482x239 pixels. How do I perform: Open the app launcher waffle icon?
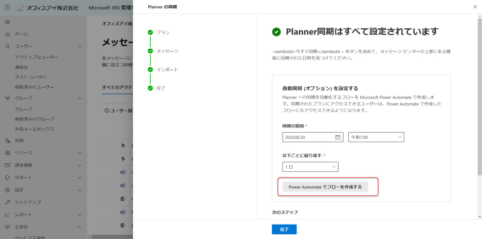tap(7, 7)
